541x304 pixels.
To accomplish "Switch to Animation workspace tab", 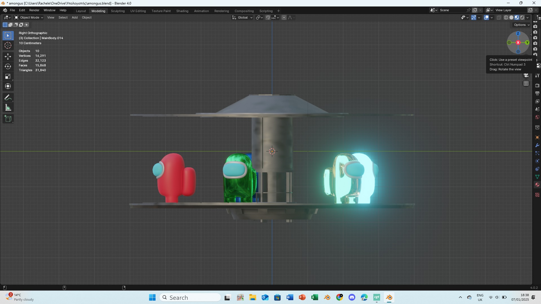I will [x=201, y=11].
